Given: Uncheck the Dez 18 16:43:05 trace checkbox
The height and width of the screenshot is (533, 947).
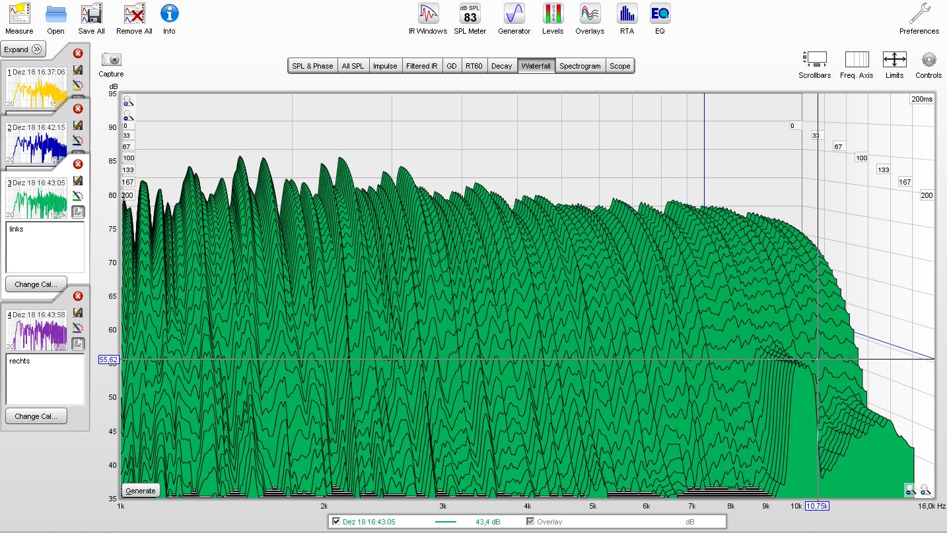Looking at the screenshot, I should (337, 522).
